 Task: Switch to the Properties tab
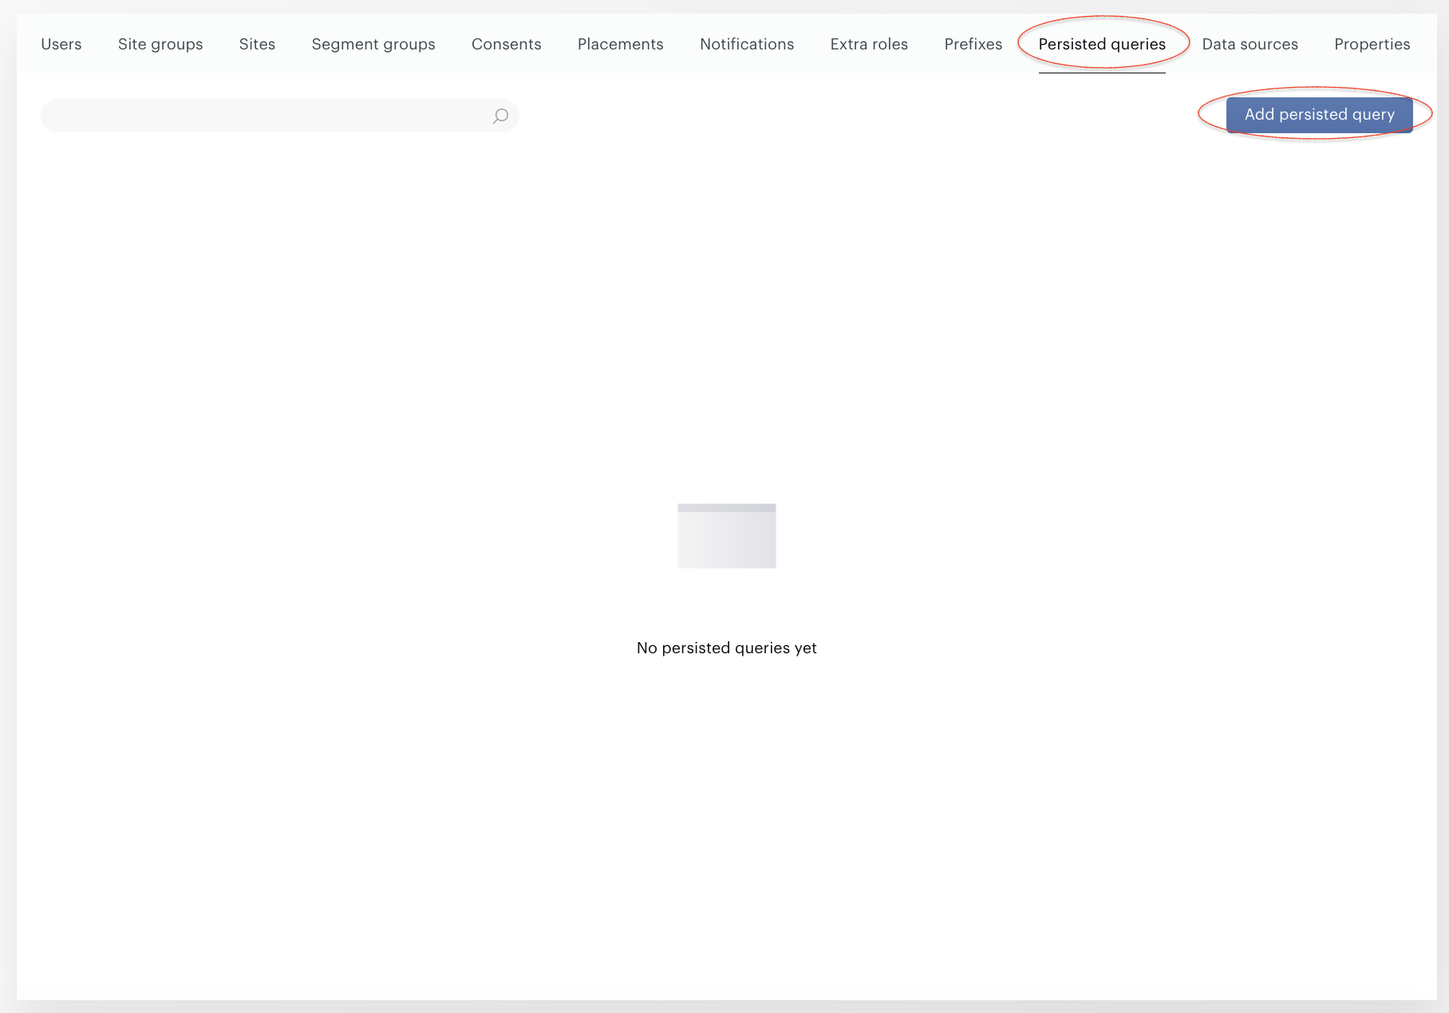1372,45
